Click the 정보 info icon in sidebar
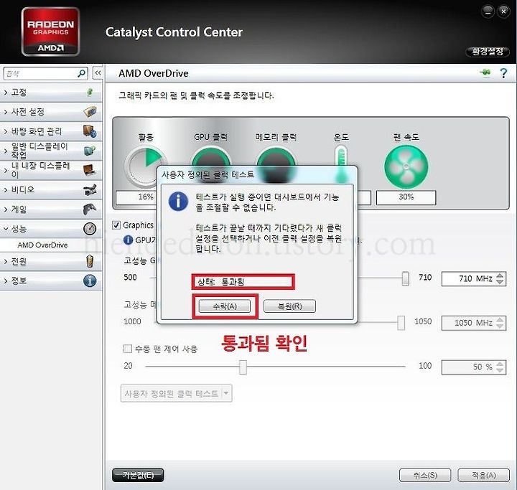This screenshot has width=517, height=490. (90, 281)
